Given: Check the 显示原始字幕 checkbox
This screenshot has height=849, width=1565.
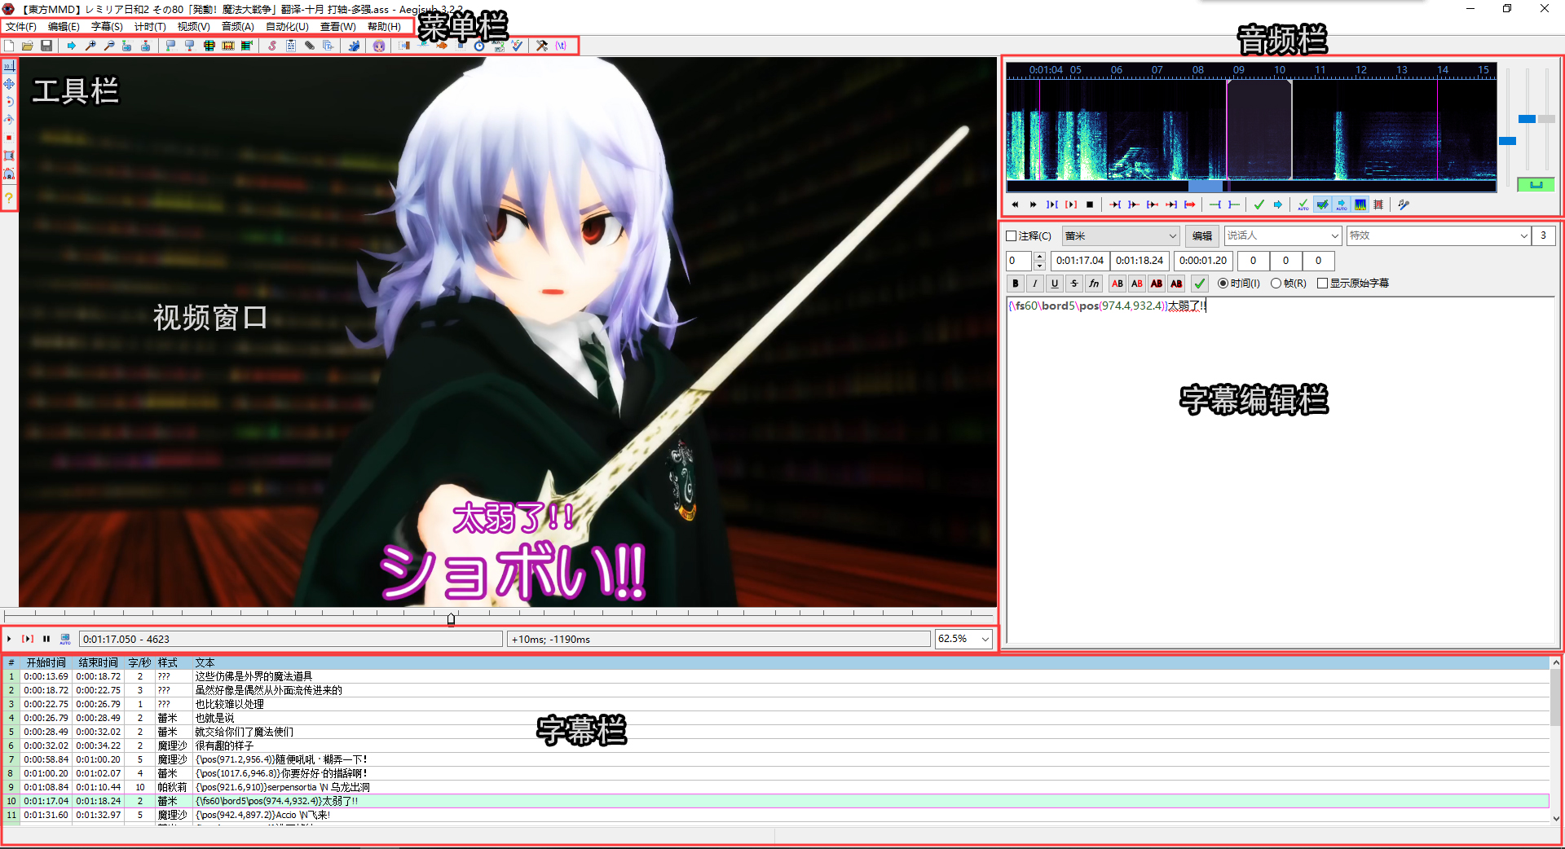Looking at the screenshot, I should point(1322,284).
